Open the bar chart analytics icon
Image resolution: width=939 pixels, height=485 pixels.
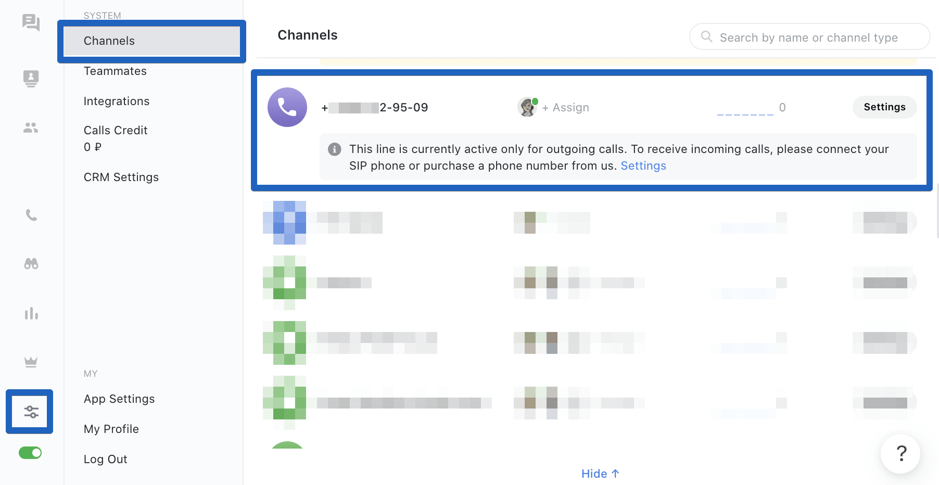coord(31,313)
